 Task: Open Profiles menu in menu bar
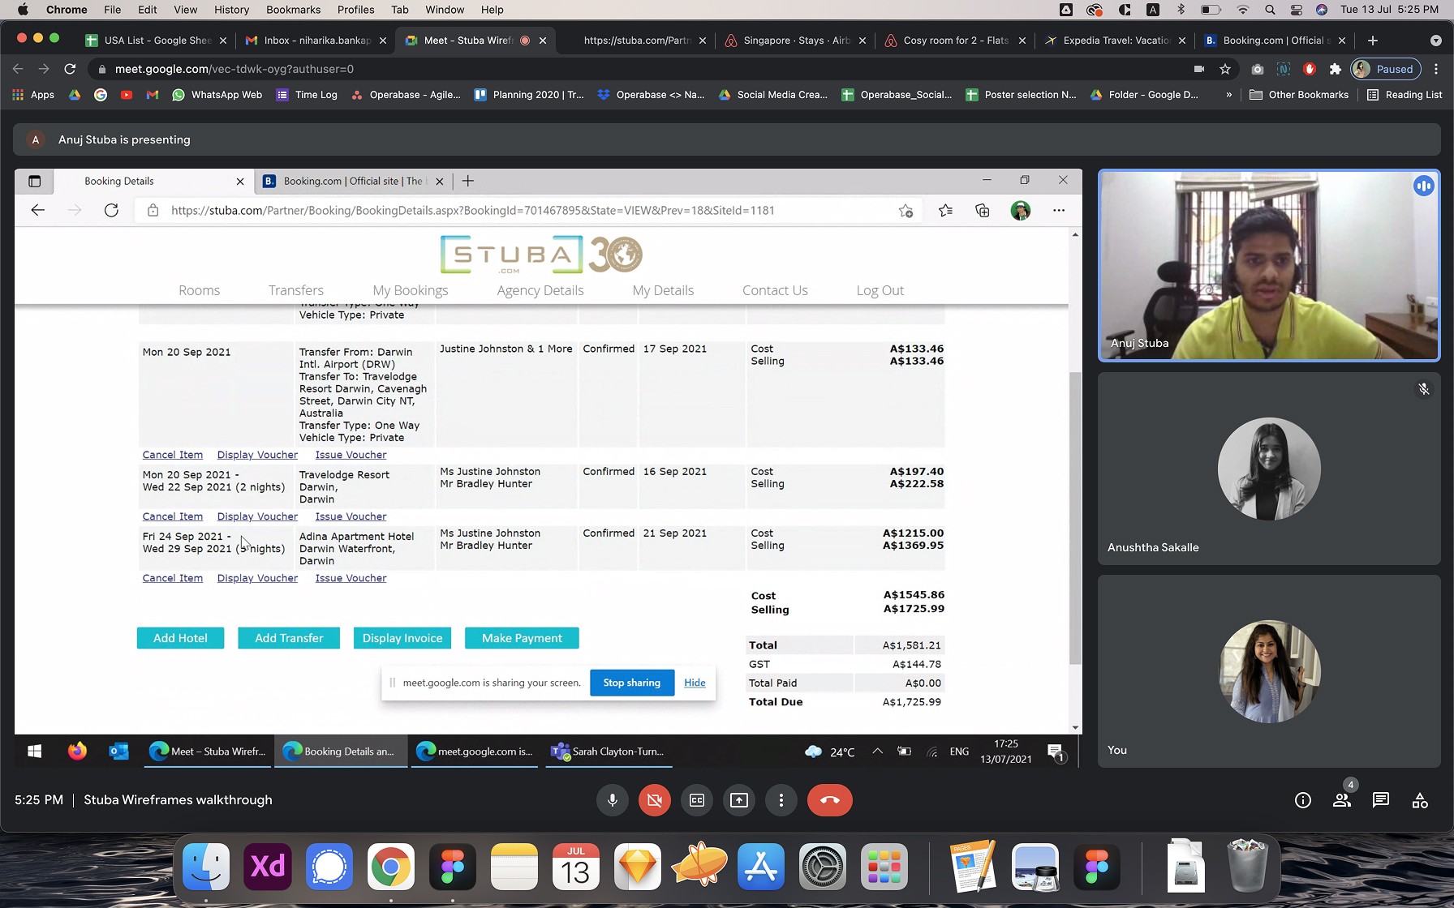[x=355, y=10]
